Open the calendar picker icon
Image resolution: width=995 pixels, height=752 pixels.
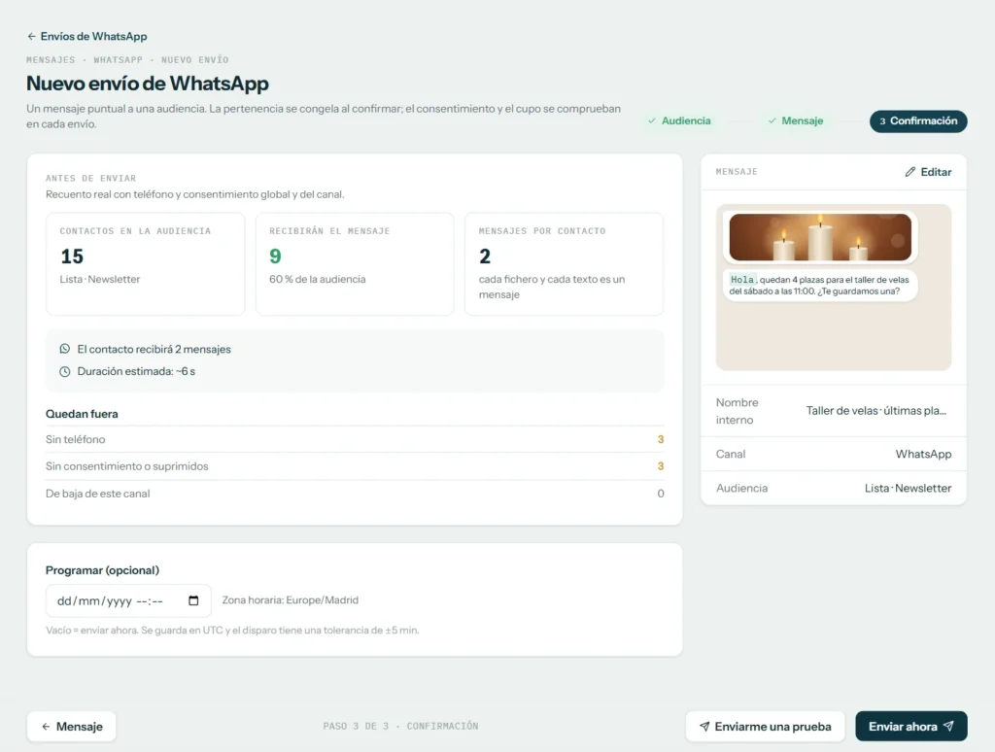(193, 600)
